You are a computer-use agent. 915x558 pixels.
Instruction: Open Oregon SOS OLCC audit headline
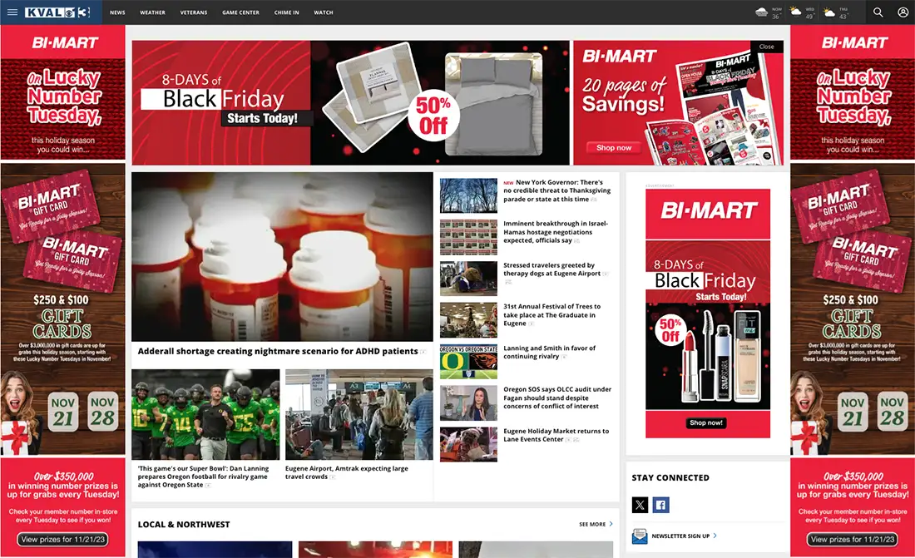557,398
